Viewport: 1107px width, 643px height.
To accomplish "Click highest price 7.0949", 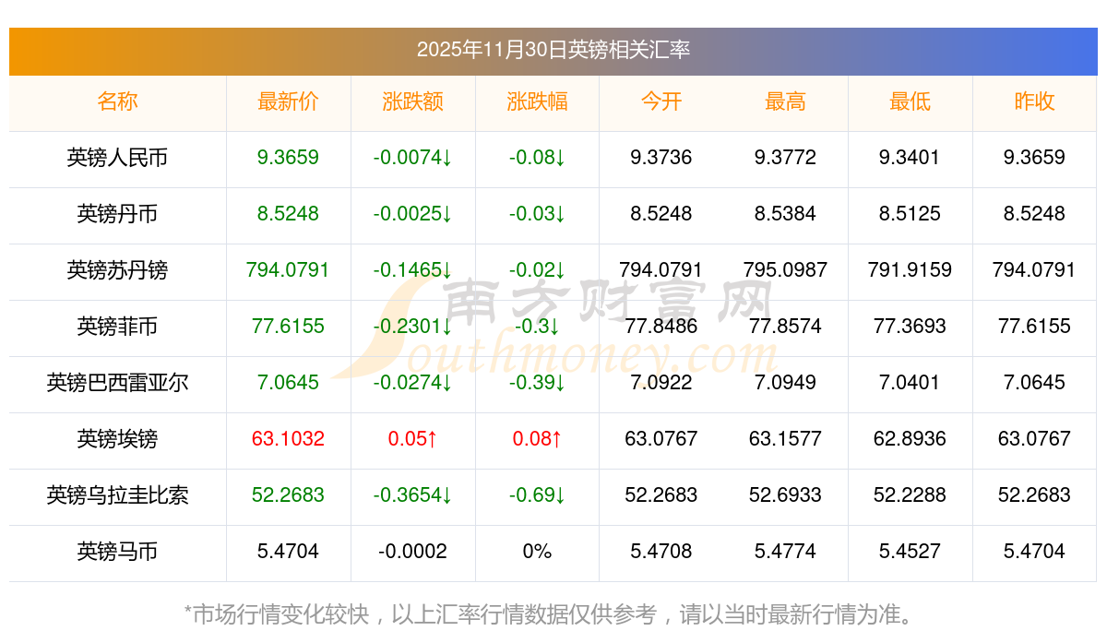I will click(785, 383).
